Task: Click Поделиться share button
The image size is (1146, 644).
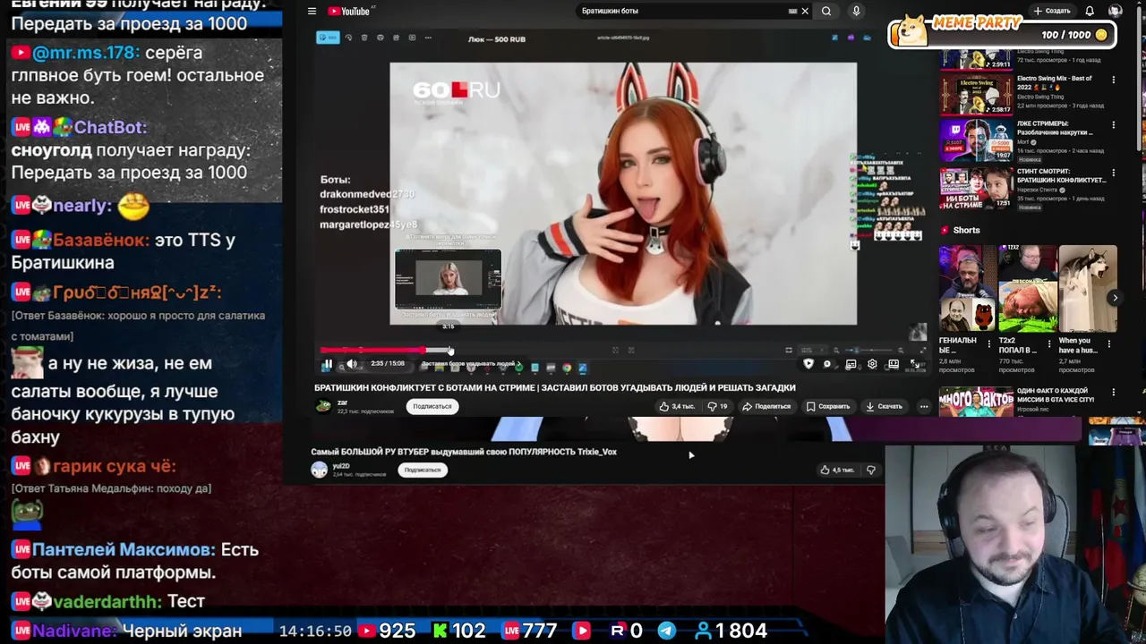Action: [x=767, y=406]
